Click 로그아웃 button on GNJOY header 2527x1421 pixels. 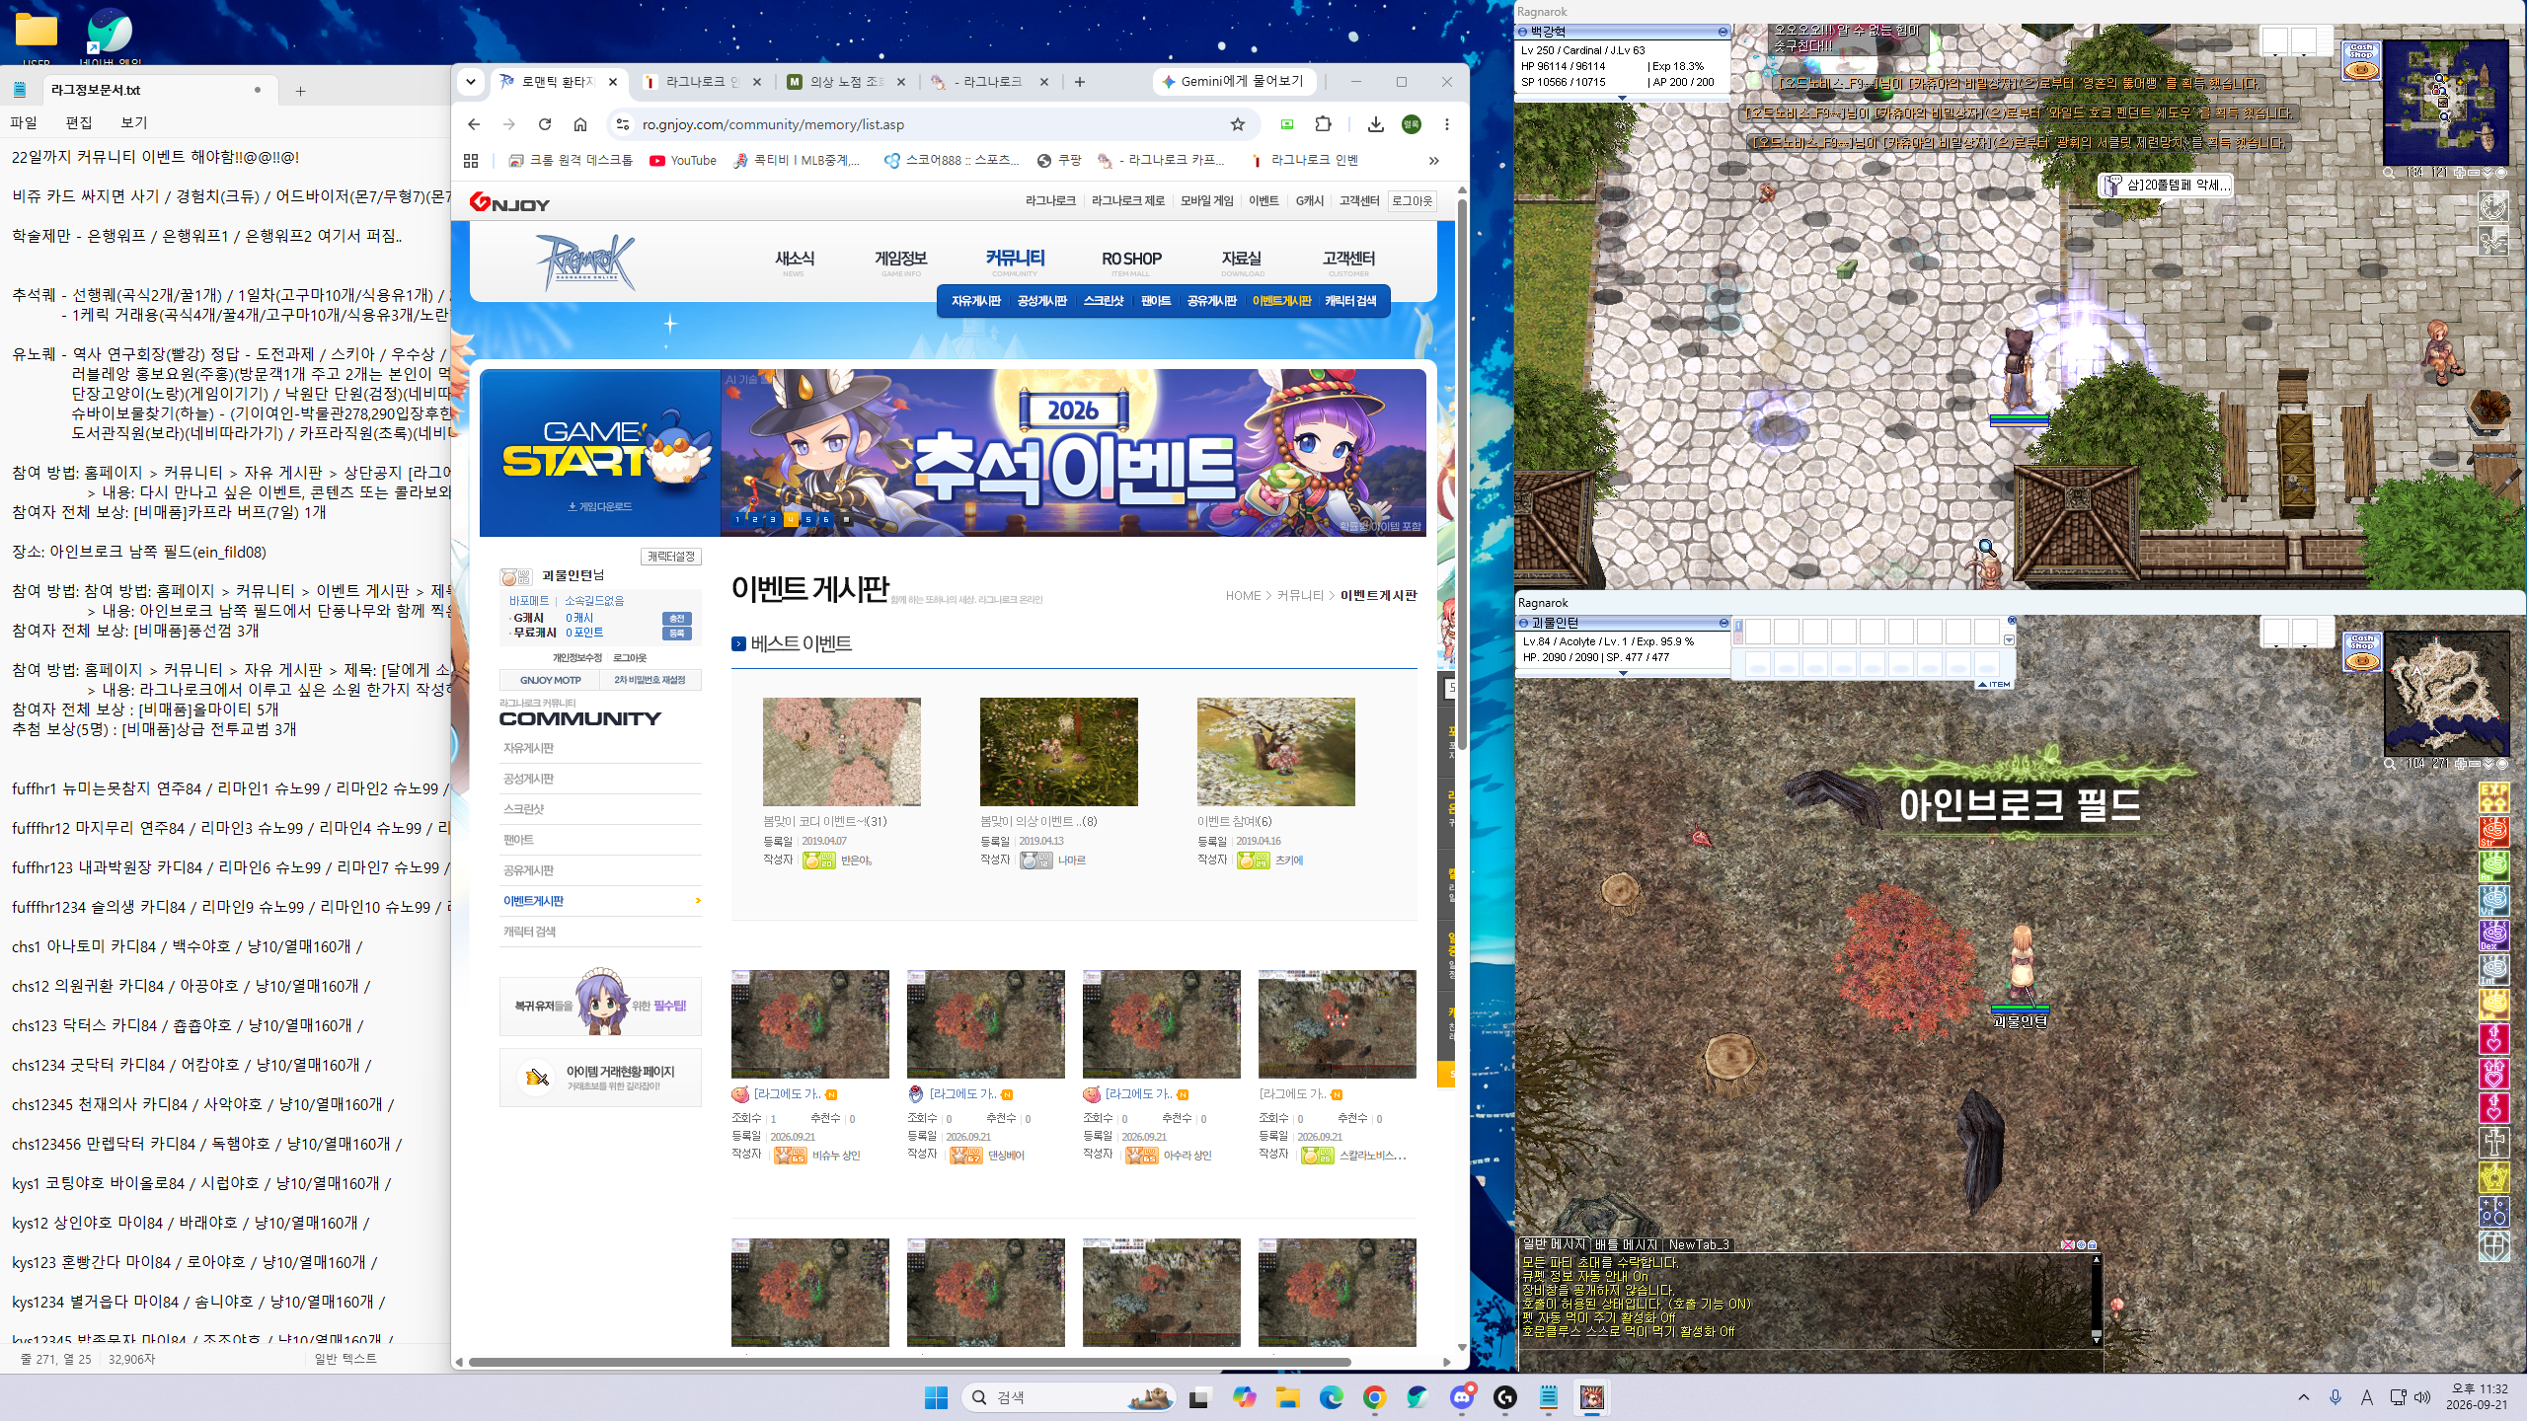point(1412,200)
